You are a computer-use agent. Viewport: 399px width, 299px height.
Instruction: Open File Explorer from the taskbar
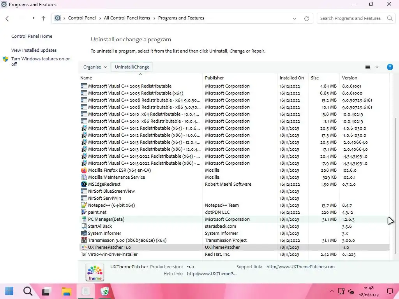pyautogui.click(x=66, y=291)
